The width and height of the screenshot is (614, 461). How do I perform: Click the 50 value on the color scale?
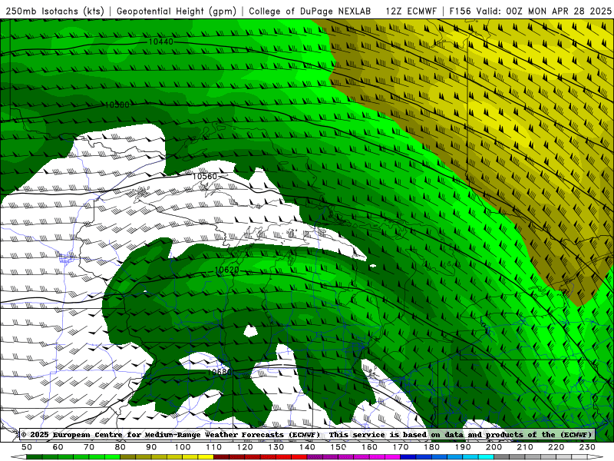tap(27, 447)
